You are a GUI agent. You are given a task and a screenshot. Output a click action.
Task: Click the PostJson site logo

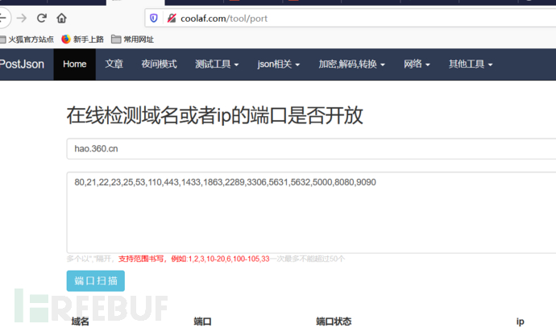pos(22,64)
